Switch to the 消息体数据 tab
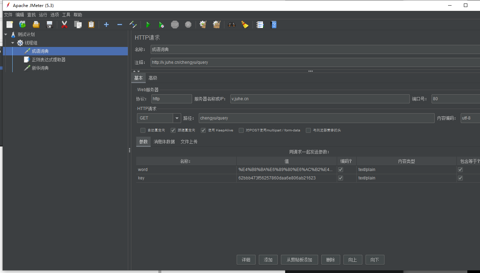This screenshot has height=273, width=480. pos(164,142)
